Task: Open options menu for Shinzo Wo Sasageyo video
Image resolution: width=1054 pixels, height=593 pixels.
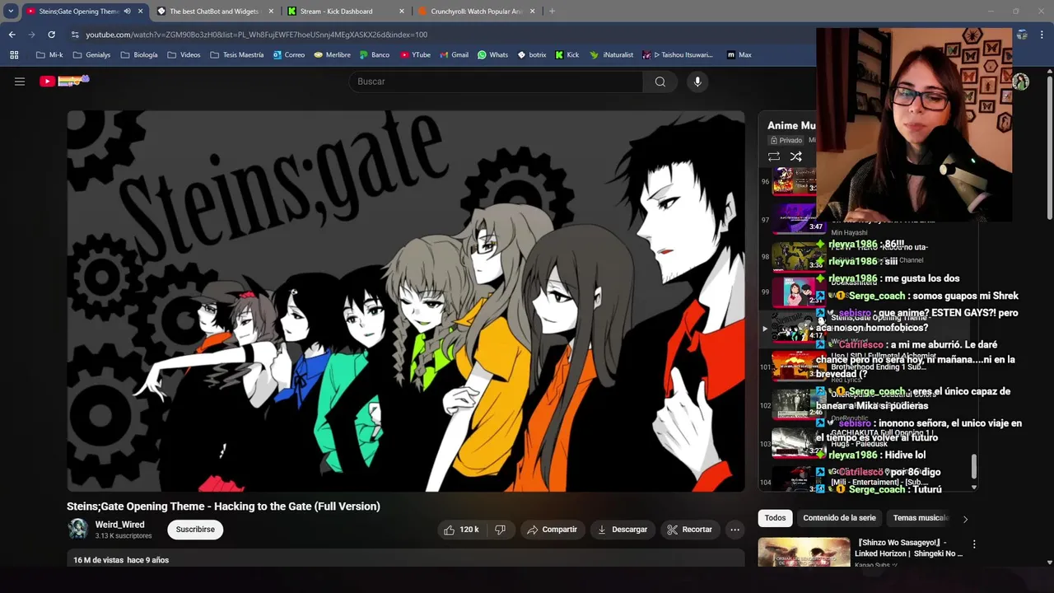Action: [974, 544]
